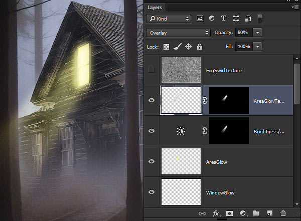This screenshot has height=221, width=301.
Task: Lock transparent pixels icon
Action: tap(166, 47)
